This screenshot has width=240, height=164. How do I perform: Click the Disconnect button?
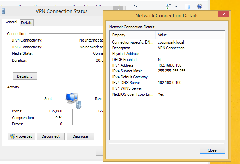(x=51, y=136)
